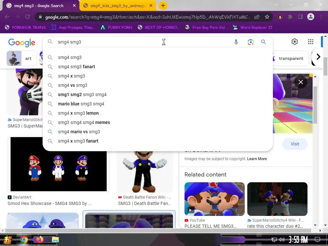Viewport: 328px width, 246px height.
Task: Click the Chrome icon in the taskbar
Action: click(24, 240)
